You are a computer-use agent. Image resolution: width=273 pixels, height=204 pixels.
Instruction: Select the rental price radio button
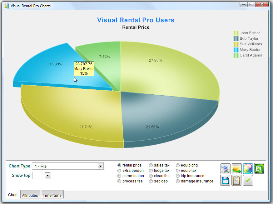119,165
